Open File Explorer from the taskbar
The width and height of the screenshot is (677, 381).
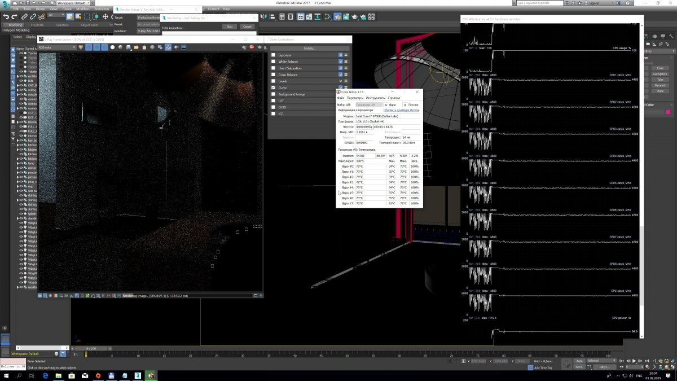tap(59, 375)
